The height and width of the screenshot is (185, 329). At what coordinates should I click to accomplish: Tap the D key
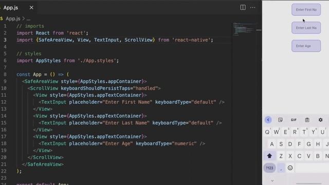point(290,144)
